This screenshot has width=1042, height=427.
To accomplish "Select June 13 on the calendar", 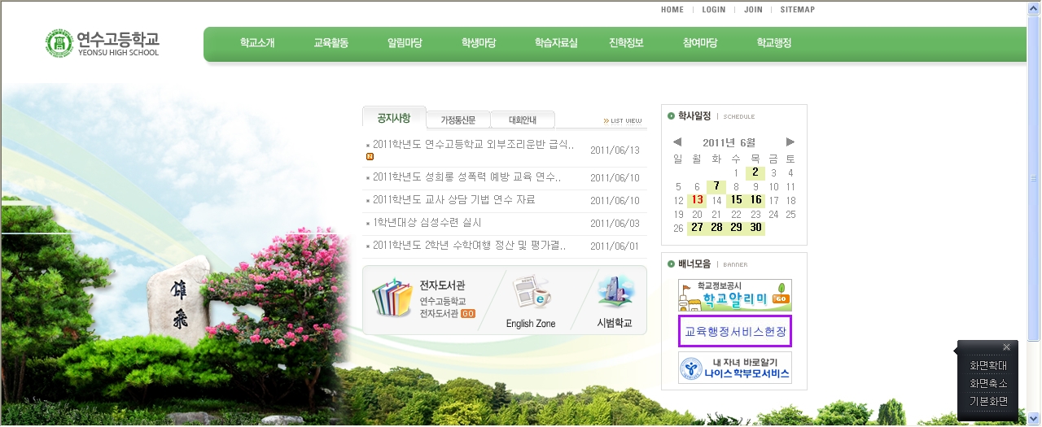I will pyautogui.click(x=697, y=200).
